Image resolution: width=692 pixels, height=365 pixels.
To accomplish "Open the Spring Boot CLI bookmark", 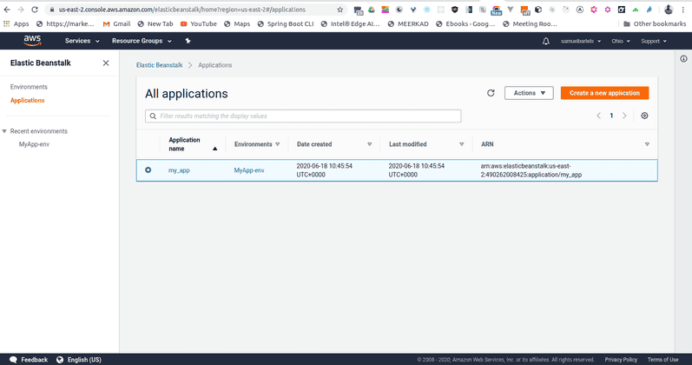I will [x=286, y=23].
